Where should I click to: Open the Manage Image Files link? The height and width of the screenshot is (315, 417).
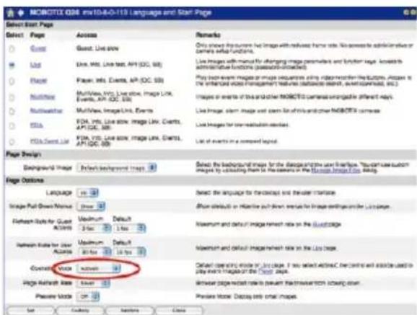[335, 170]
